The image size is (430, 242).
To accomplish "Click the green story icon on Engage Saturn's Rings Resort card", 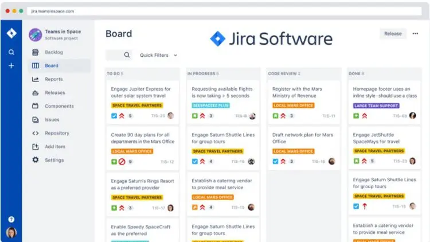I will pyautogui.click(x=114, y=208).
